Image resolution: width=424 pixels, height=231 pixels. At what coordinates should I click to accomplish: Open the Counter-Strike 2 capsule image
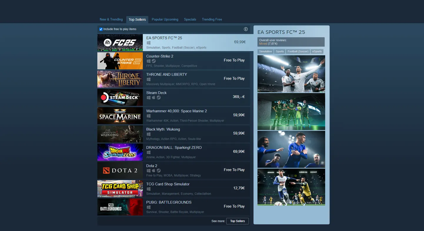120,61
